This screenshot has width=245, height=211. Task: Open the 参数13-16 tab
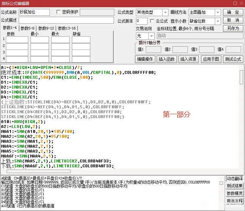[x=67, y=28]
